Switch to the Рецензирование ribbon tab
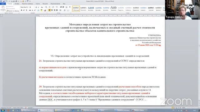 [x=55, y=4]
